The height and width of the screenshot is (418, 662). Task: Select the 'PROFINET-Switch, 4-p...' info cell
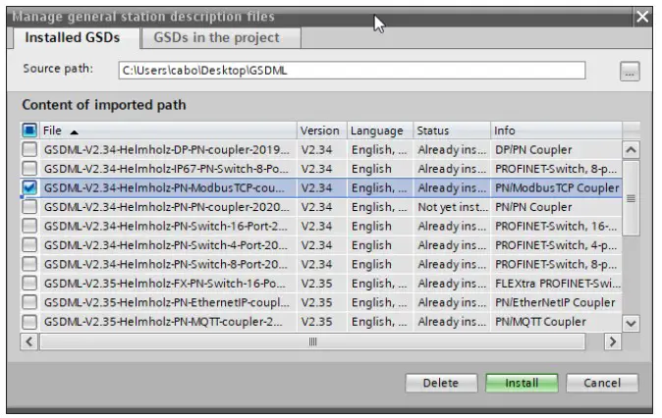pos(556,245)
